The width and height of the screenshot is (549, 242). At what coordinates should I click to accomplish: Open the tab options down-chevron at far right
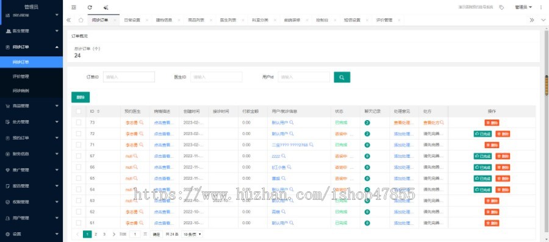click(544, 20)
